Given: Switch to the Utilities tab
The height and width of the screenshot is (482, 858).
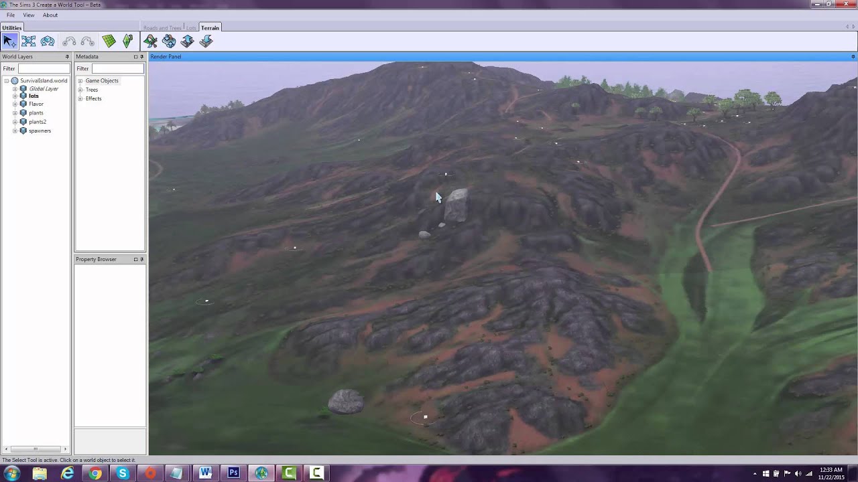Looking at the screenshot, I should coord(11,27).
